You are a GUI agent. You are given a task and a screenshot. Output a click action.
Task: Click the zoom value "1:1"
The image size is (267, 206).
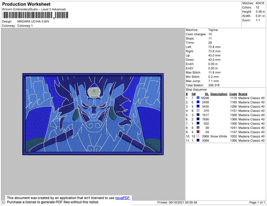pyautogui.click(x=258, y=20)
